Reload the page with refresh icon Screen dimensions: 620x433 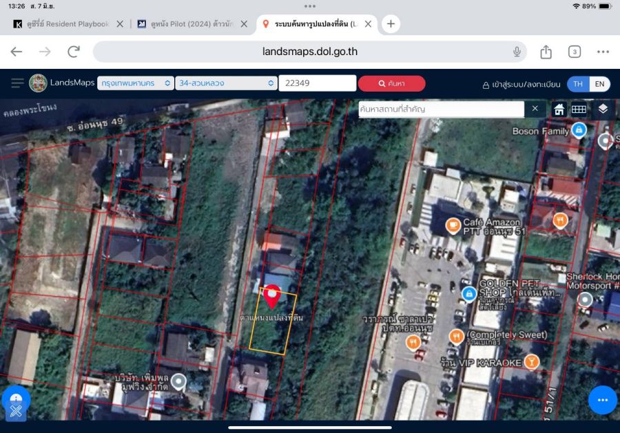pos(74,52)
